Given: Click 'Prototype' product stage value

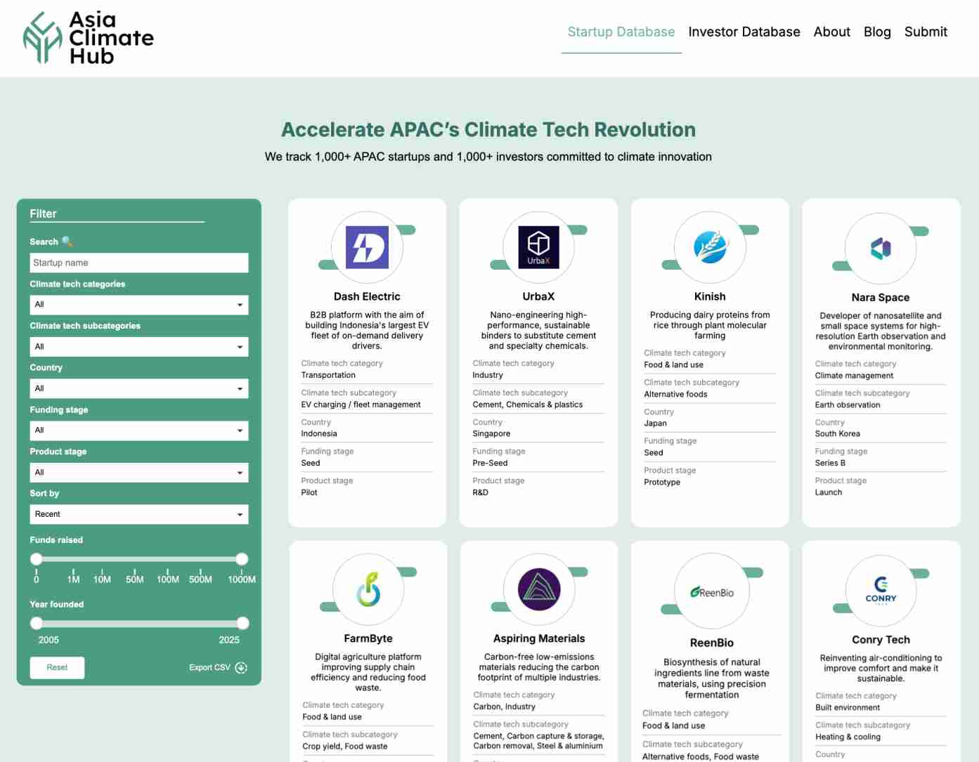Looking at the screenshot, I should pyautogui.click(x=662, y=482).
